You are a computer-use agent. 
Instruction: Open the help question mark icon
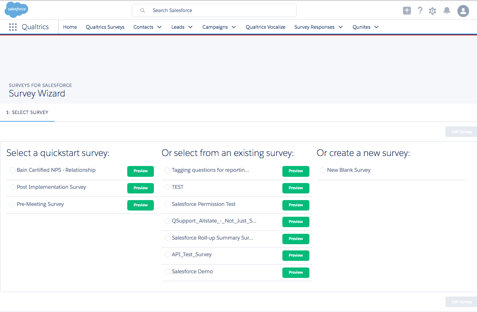tap(420, 11)
